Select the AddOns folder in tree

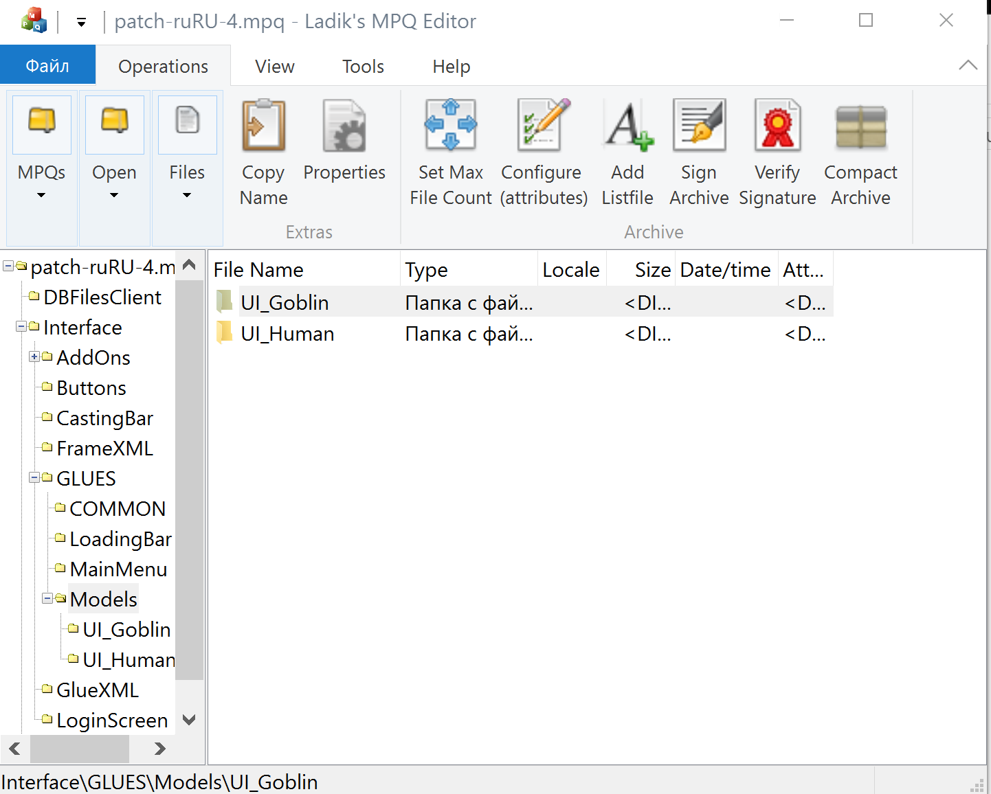(93, 358)
